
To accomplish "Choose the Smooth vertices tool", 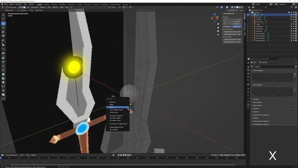I will (3, 82).
